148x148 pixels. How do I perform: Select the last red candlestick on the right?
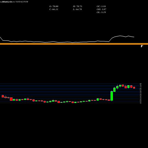tap(134, 88)
